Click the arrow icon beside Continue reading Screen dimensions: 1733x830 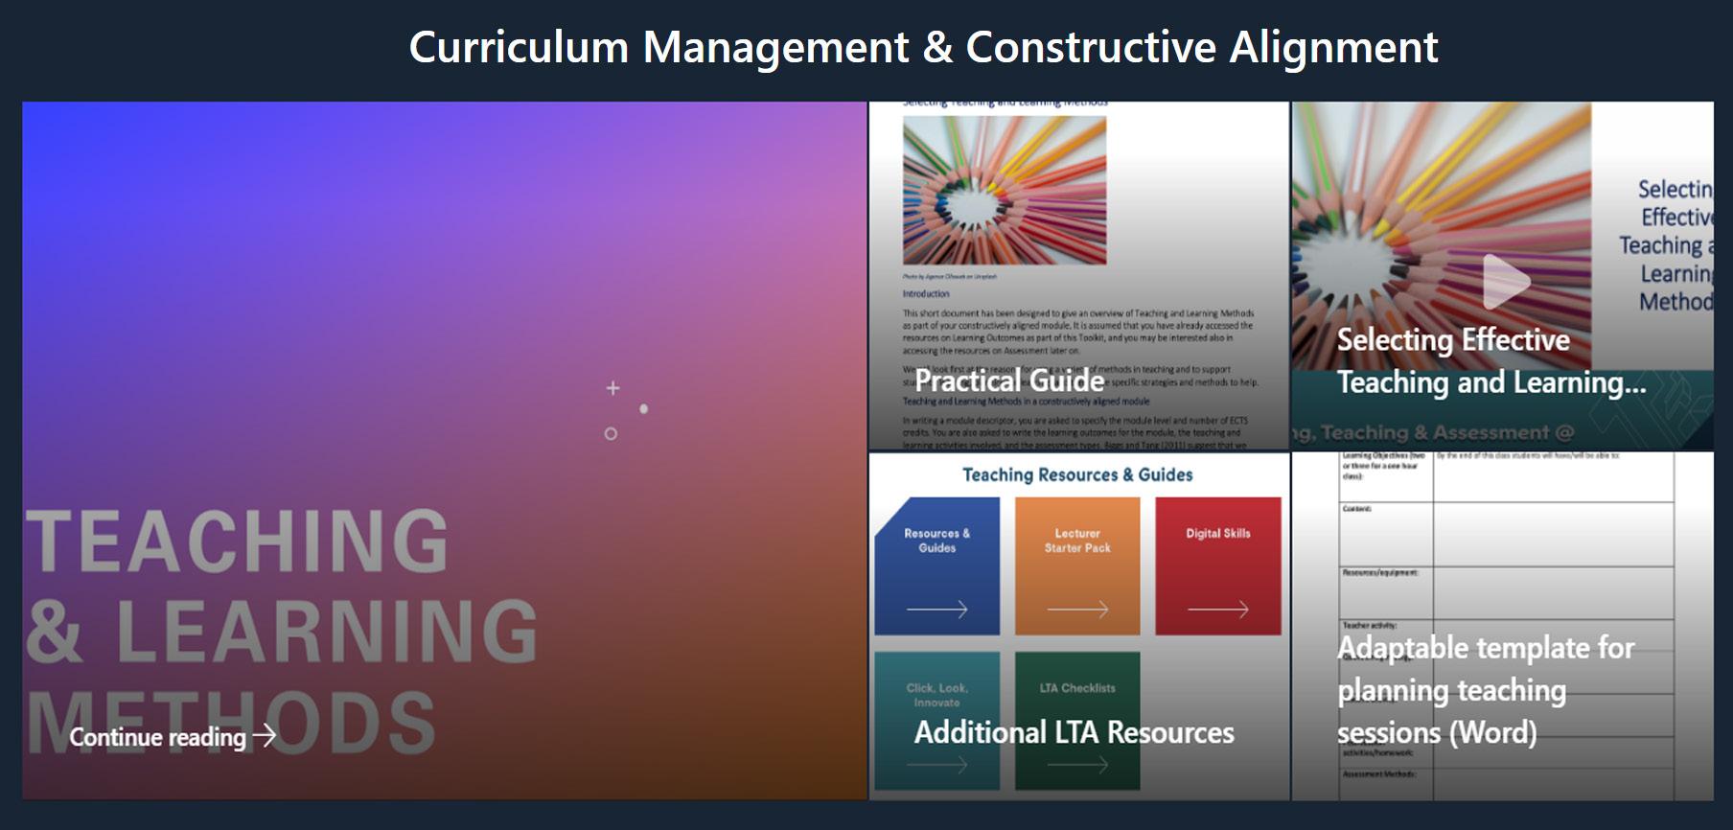[x=265, y=736]
